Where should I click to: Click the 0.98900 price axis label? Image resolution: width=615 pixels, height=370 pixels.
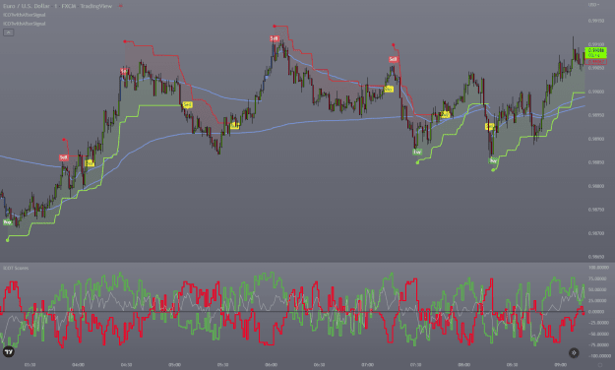point(596,139)
